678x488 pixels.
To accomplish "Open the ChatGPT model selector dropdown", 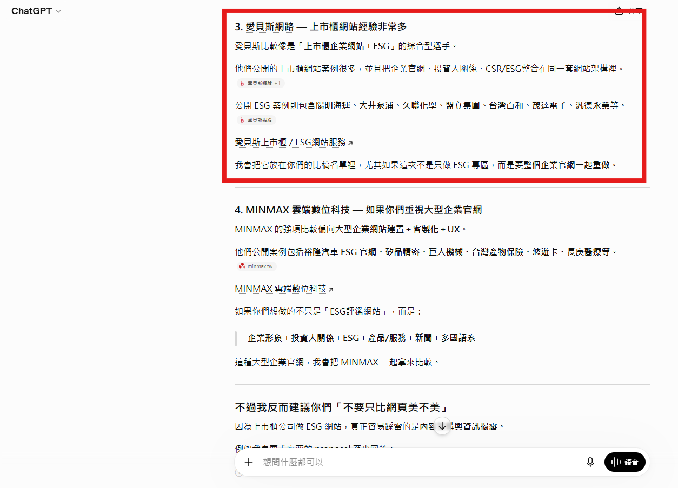I will (x=36, y=11).
